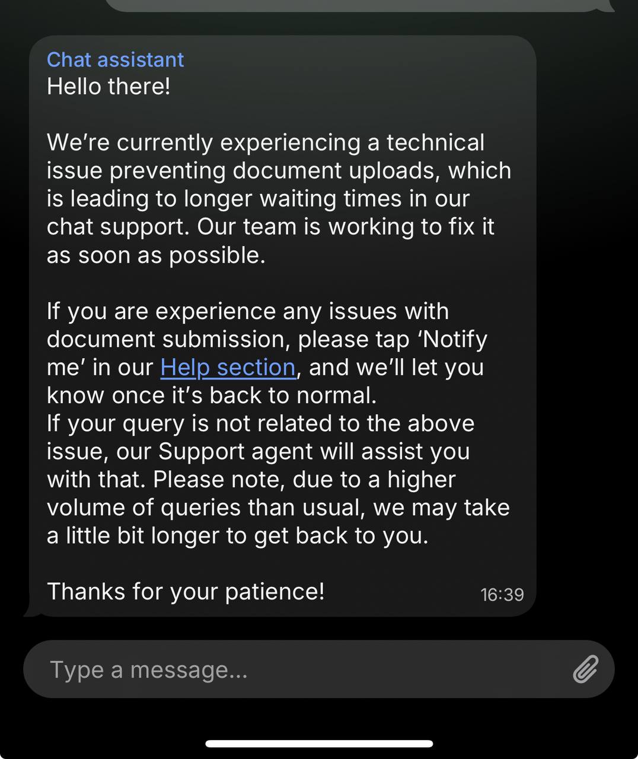Tap the 'Thanks for your patience!' line
The image size is (638, 759).
tap(186, 592)
